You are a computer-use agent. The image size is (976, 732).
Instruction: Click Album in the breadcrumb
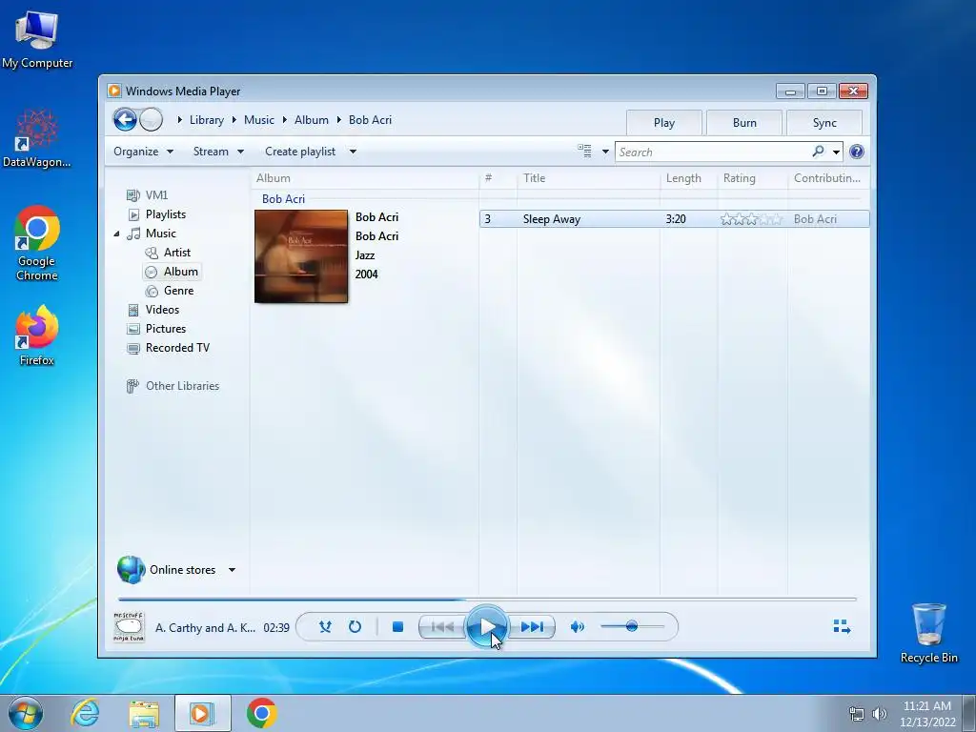point(312,120)
